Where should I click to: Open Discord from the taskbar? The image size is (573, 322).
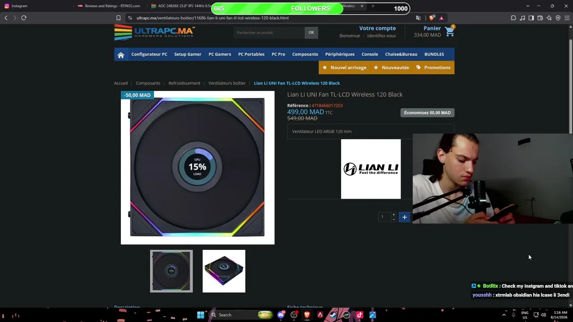pos(281,315)
